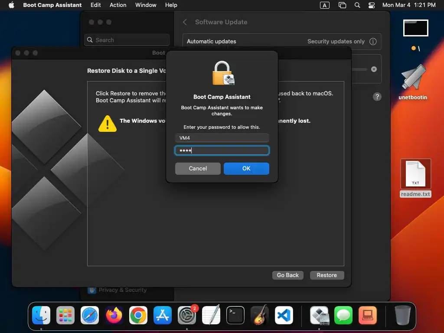Open the unetbootin desktop icon
Screen dimensions: 444x333
click(413, 82)
